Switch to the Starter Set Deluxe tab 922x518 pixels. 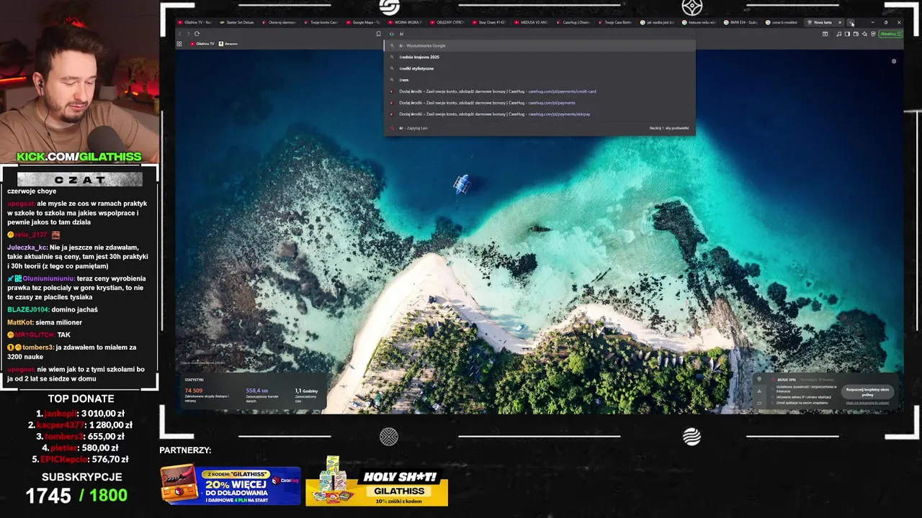(x=237, y=22)
